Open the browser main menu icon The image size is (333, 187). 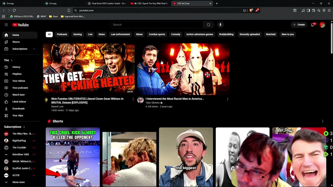pos(329,10)
